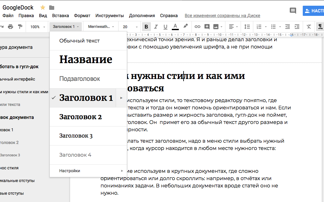Click the add comment toolbar icon

[x=207, y=27]
